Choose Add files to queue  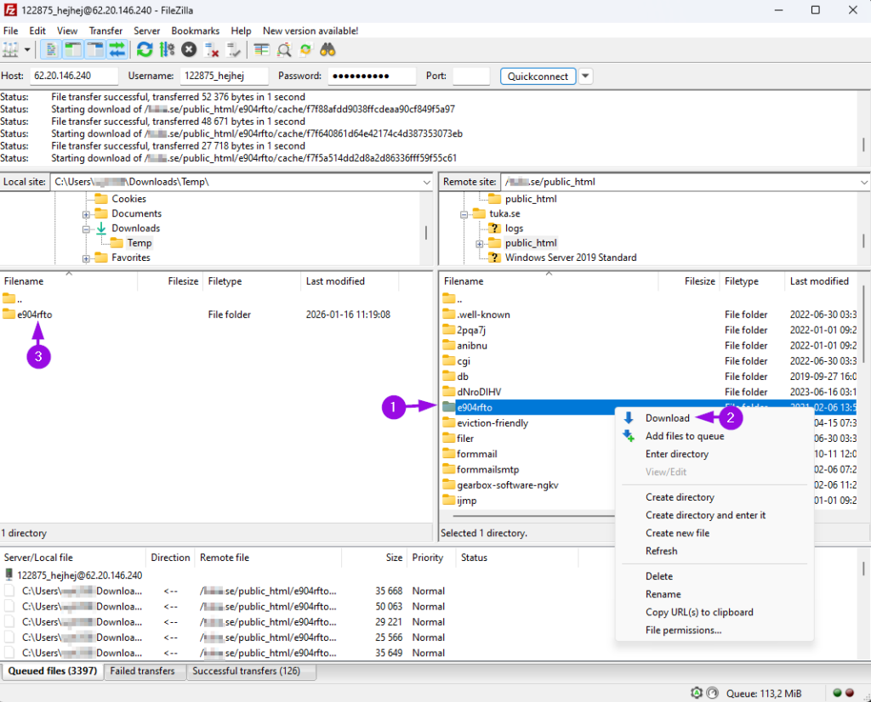(x=684, y=436)
